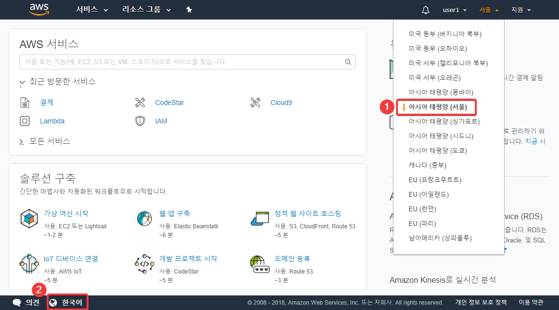Click the Amazon Kinesis로 실시간 분석 text
Viewport: 559px width, 310px height.
tap(442, 280)
